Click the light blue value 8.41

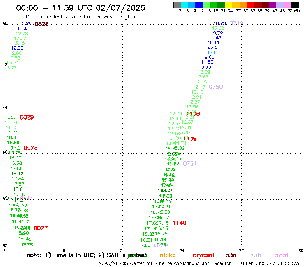click(x=211, y=52)
